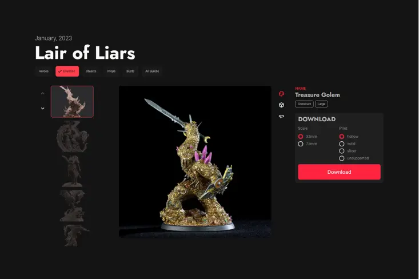The image size is (419, 279).
Task: Go to previous thumbnails with up chevron
Action: [x=43, y=94]
